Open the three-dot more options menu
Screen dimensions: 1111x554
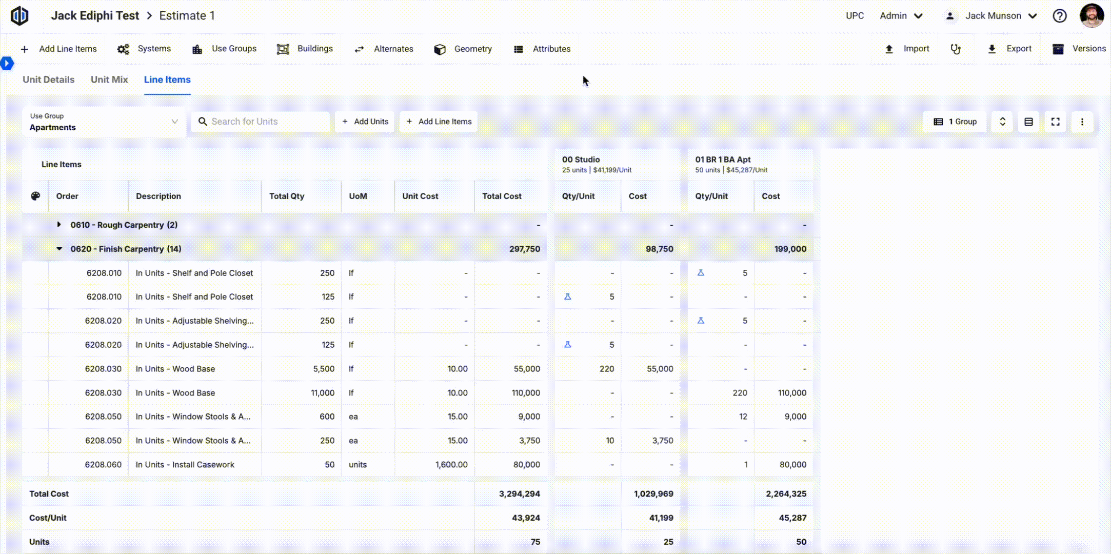(1082, 122)
